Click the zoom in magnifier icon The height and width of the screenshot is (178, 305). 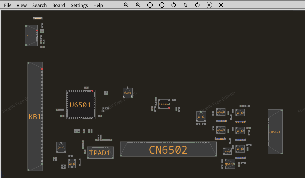point(138,5)
